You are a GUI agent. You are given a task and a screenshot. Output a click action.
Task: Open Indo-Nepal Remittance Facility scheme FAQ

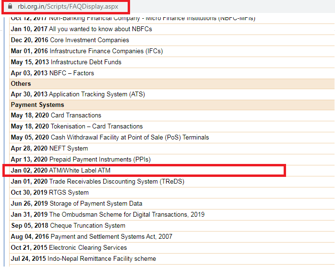pyautogui.click(x=102, y=259)
